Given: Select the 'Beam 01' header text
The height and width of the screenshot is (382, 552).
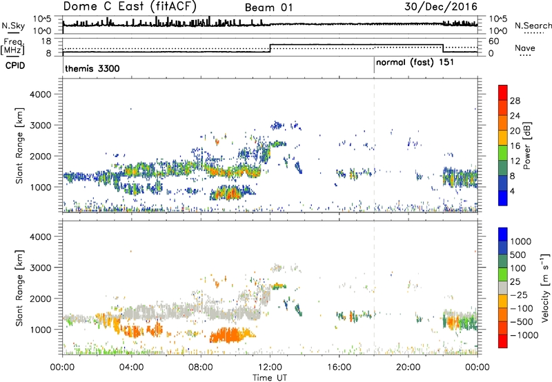Looking at the screenshot, I should point(268,8).
